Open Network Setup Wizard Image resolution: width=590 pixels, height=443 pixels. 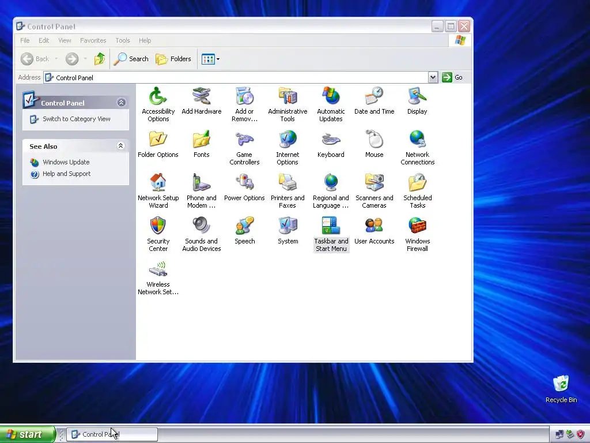(158, 191)
